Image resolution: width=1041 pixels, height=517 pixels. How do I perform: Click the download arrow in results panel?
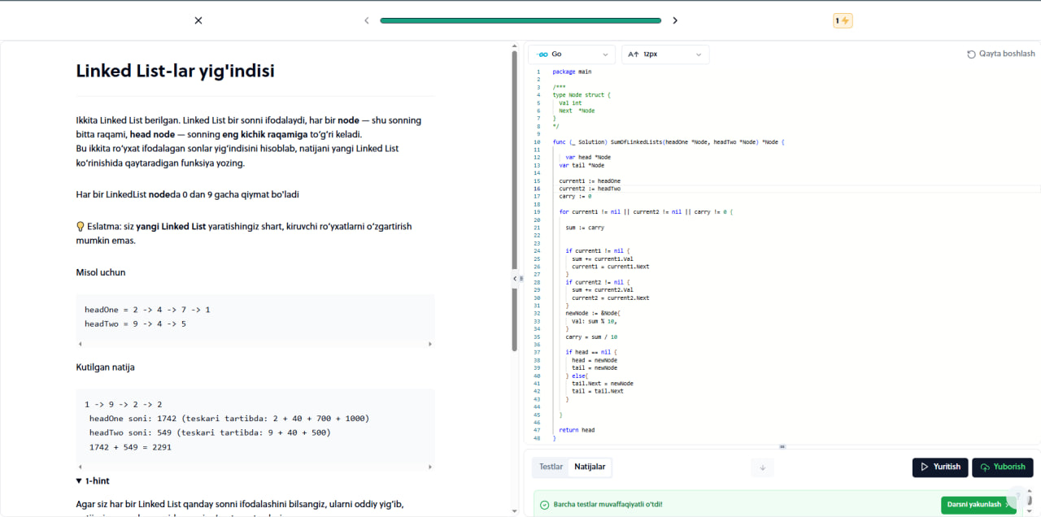pyautogui.click(x=762, y=467)
